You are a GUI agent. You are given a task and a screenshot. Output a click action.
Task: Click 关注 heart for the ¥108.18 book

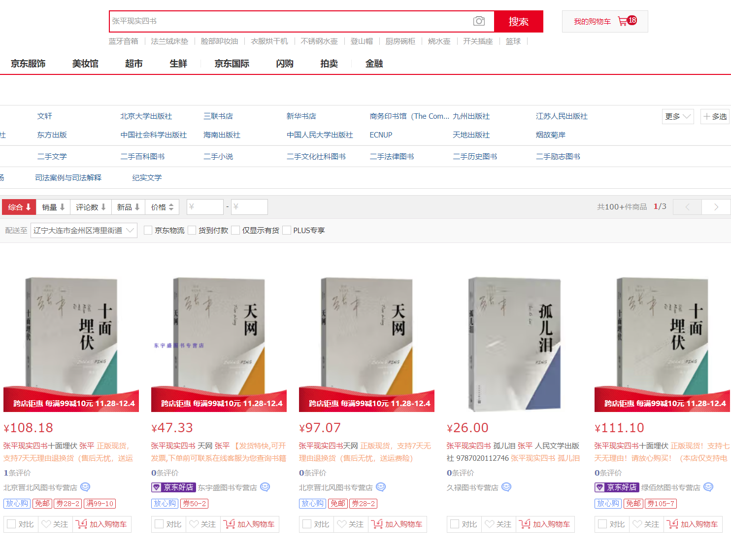pyautogui.click(x=55, y=524)
